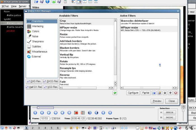Viewport: 196px width, 130px height.
Task: Click Active Filters horizontal scrollbar
Action: pos(141,88)
